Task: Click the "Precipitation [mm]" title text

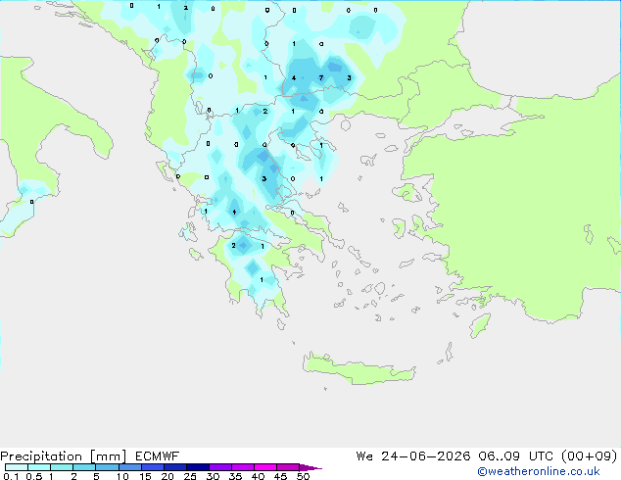Action: tap(63, 456)
